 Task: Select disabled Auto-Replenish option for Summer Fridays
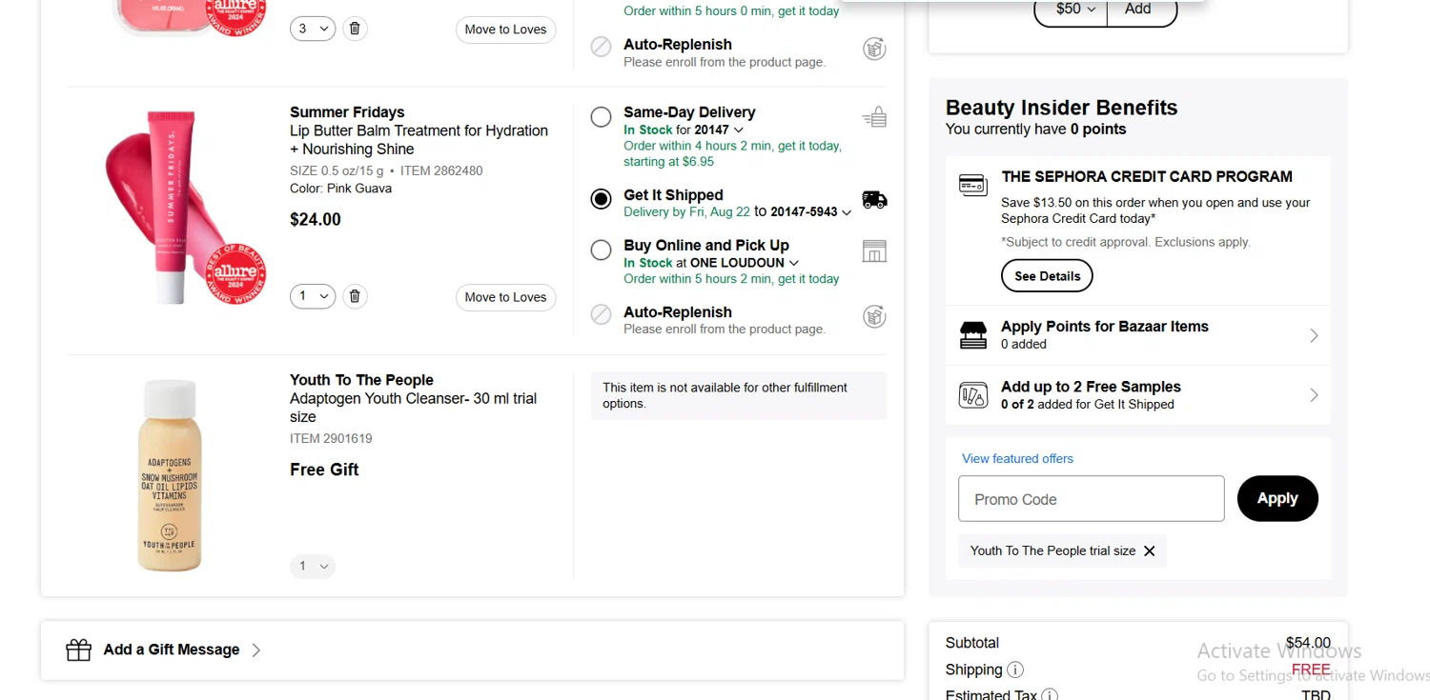coord(601,314)
